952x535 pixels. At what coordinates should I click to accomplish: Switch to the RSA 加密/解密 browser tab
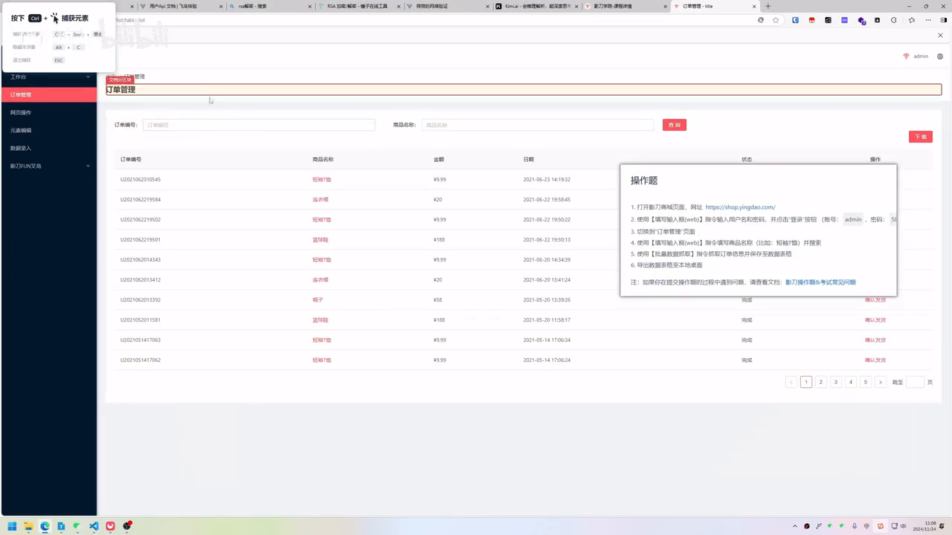point(357,6)
